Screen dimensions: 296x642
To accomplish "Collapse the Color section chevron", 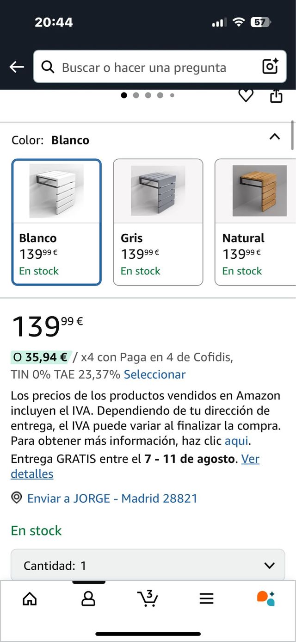I will [275, 137].
